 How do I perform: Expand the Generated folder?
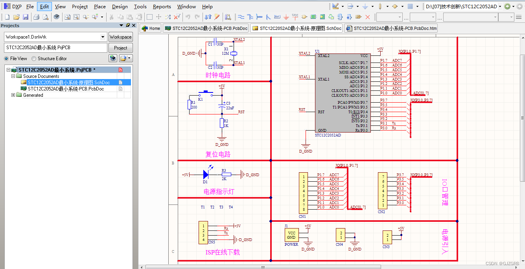click(x=13, y=95)
